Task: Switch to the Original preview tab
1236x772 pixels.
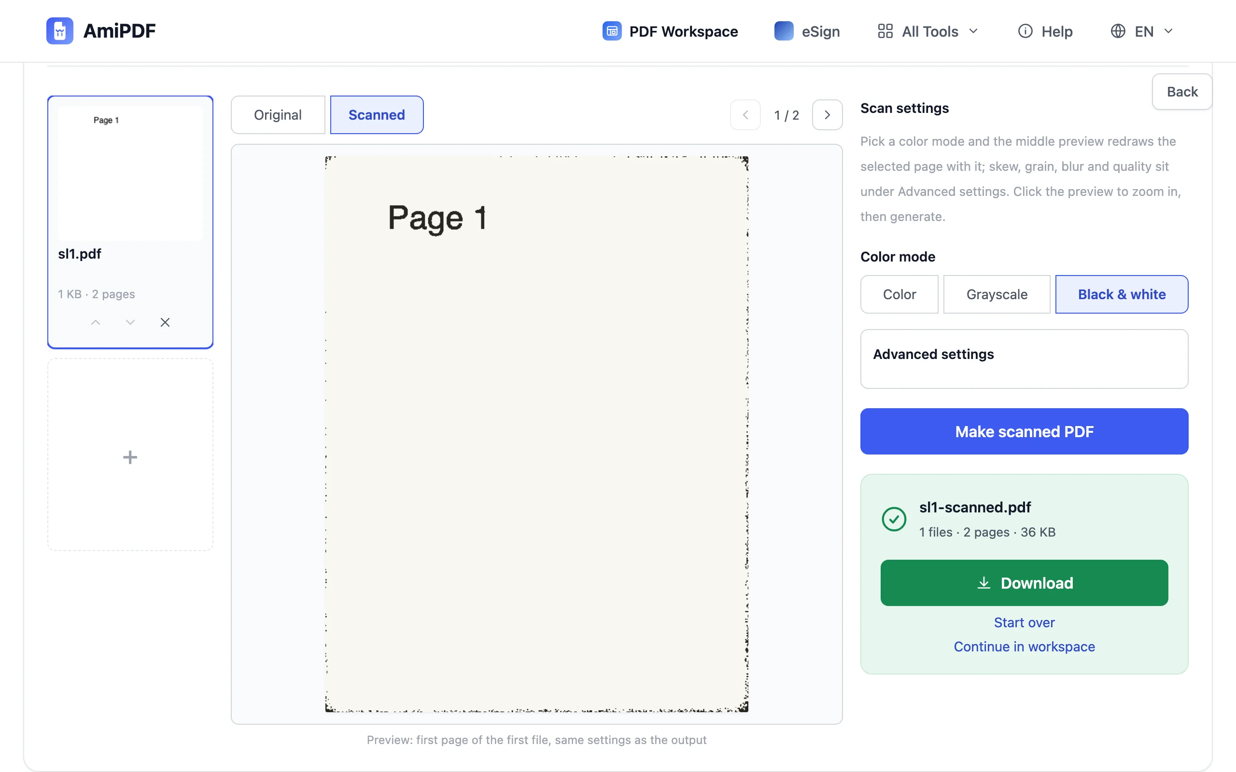Action: click(278, 115)
